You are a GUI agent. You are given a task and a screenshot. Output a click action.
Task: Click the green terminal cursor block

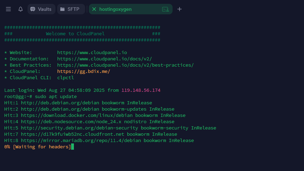73,147
